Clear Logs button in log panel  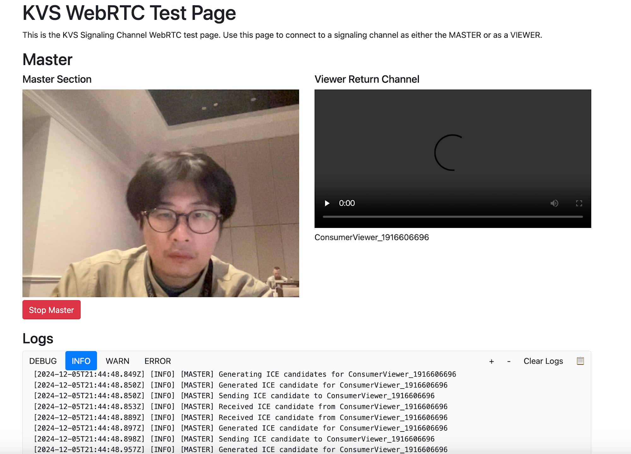point(543,361)
